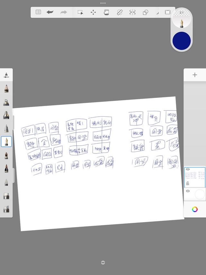Toggle full screen canvas mode

[x=168, y=12]
